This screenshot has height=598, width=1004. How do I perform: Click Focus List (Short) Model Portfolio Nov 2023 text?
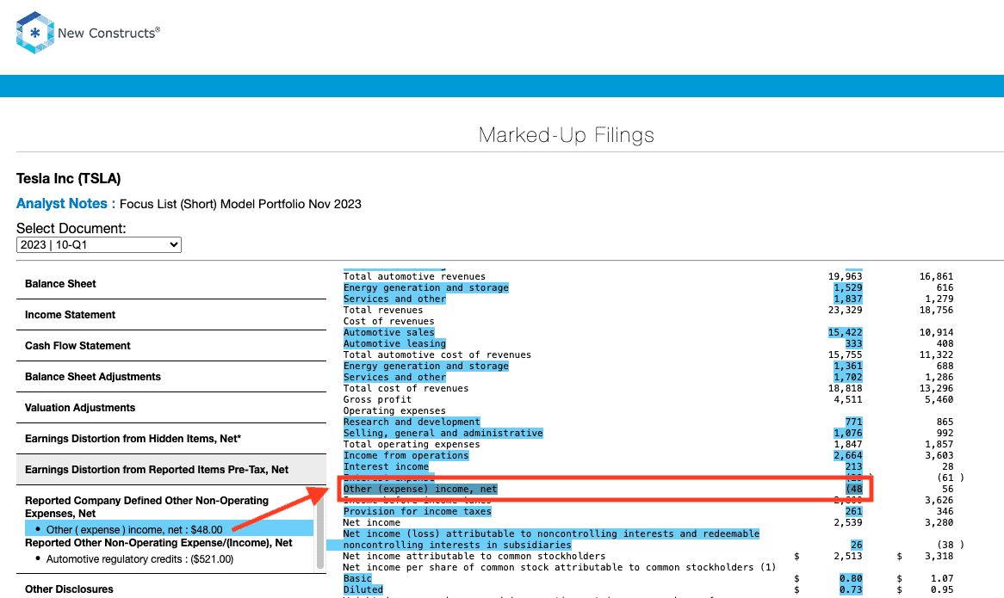(241, 204)
